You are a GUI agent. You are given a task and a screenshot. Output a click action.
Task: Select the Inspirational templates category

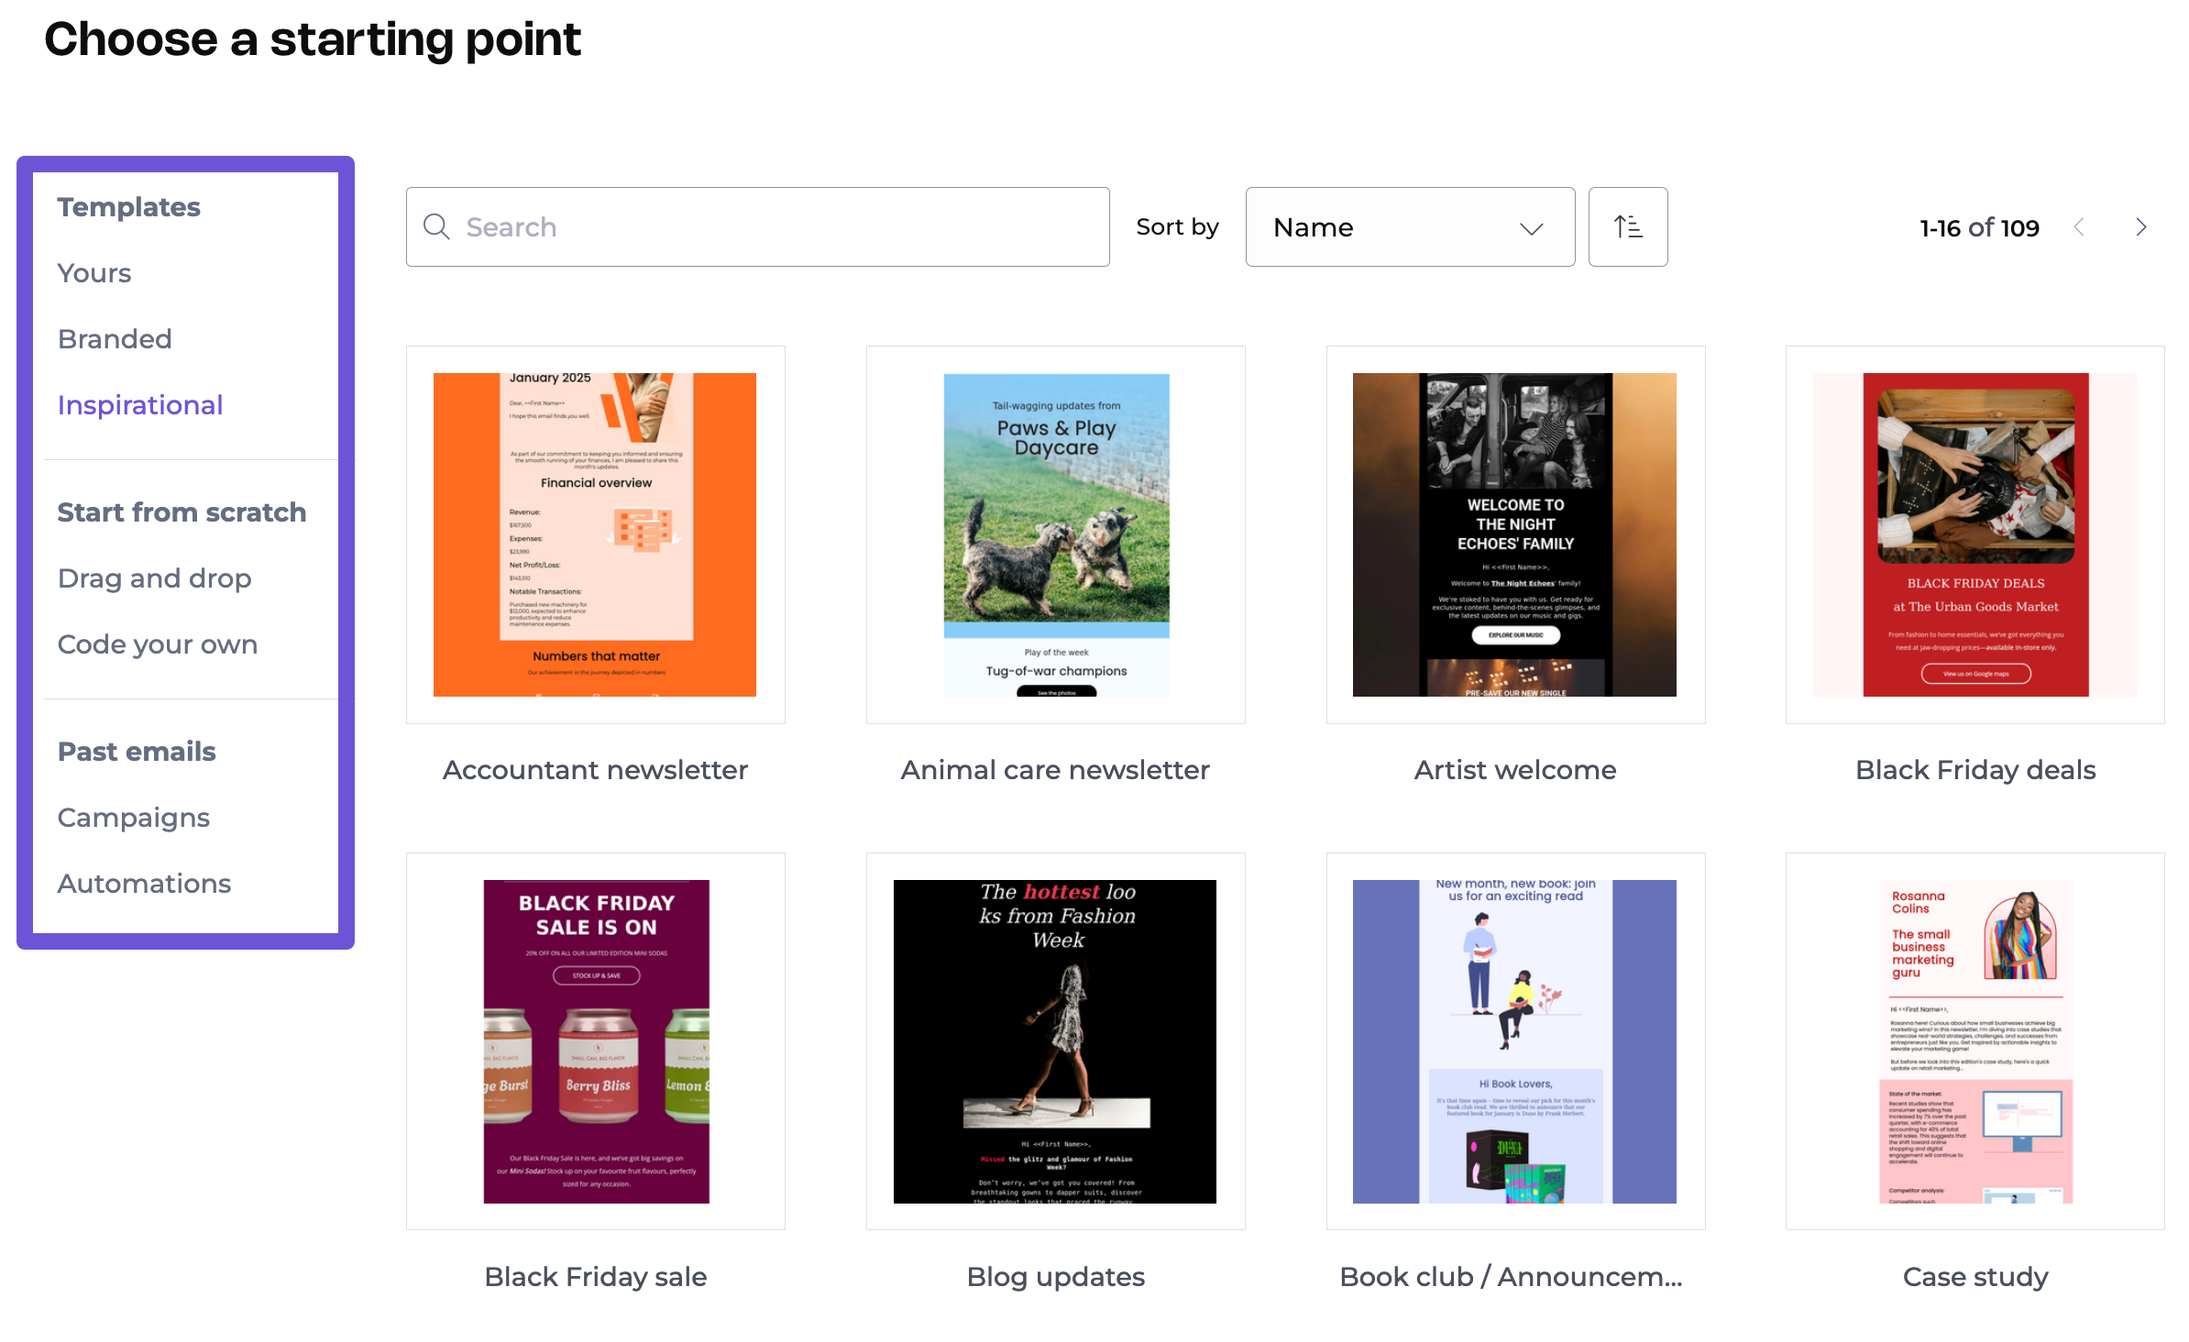140,405
